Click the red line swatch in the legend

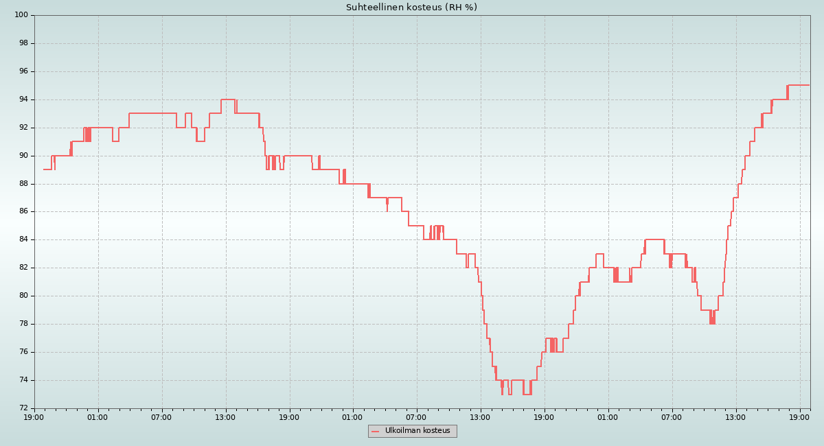(x=375, y=432)
